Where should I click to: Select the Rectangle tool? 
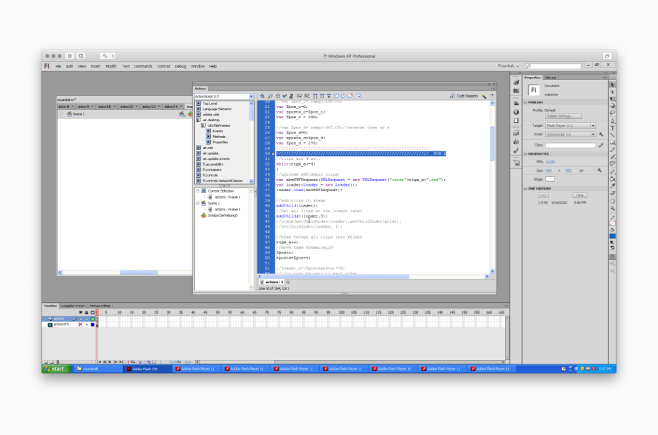coord(612,142)
